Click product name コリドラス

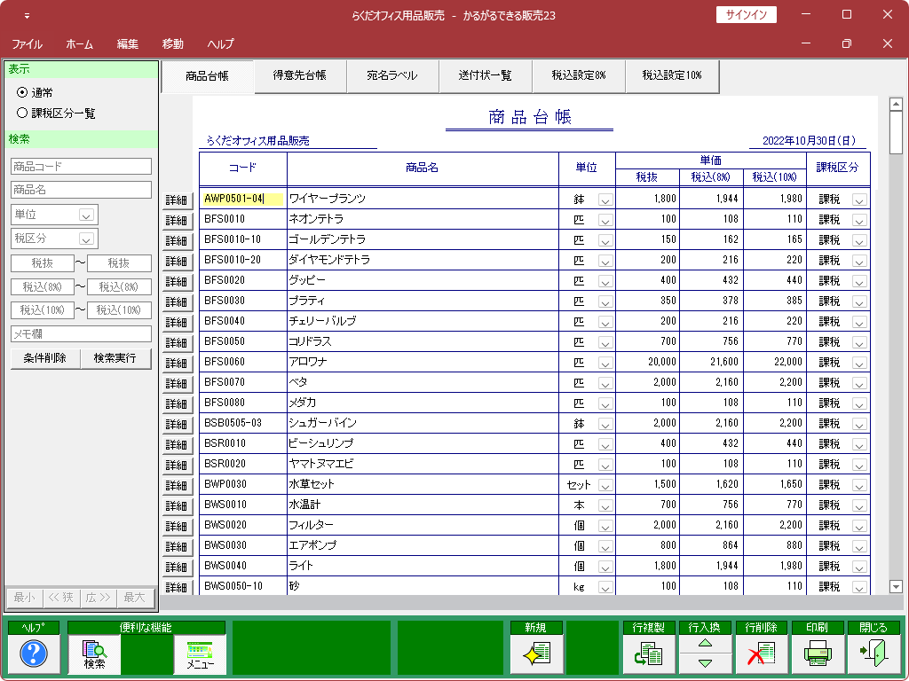pyautogui.click(x=310, y=341)
